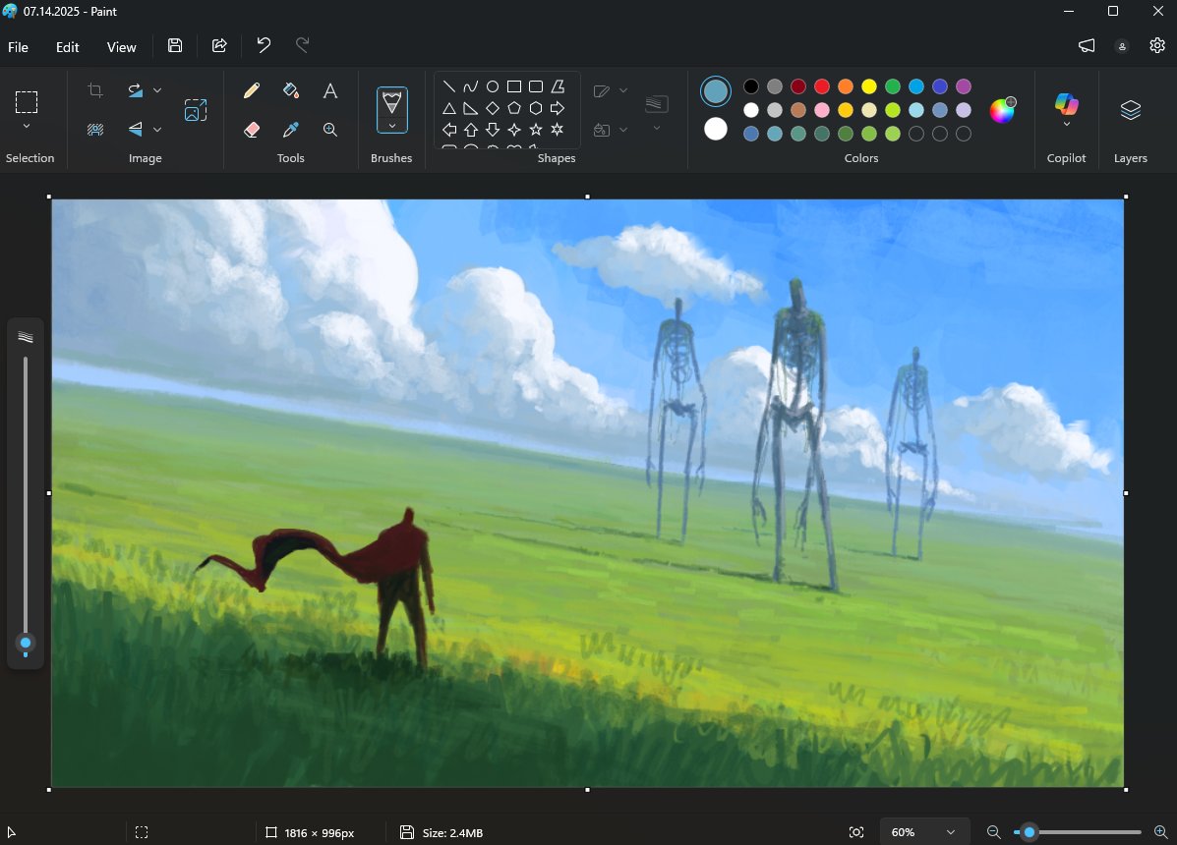Select the Eraser tool
Image resolution: width=1177 pixels, height=845 pixels.
[252, 130]
